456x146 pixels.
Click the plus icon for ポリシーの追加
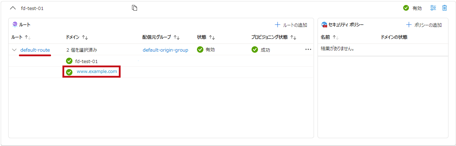[409, 25]
